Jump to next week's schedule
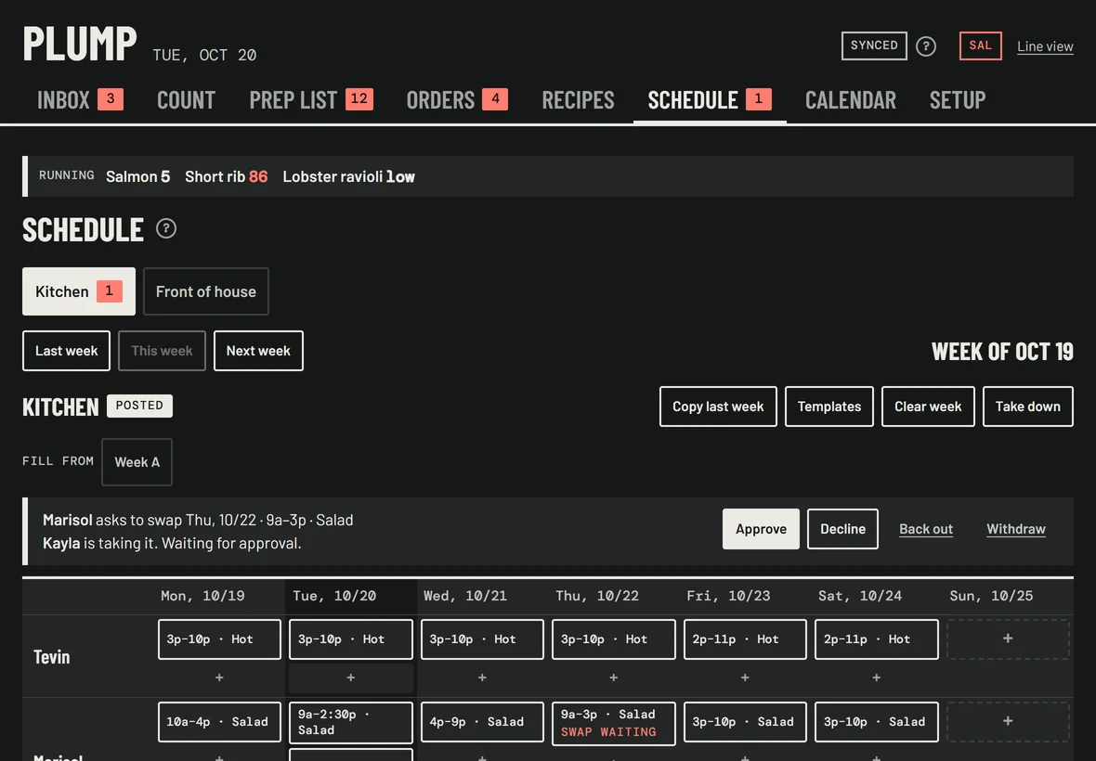 (258, 351)
